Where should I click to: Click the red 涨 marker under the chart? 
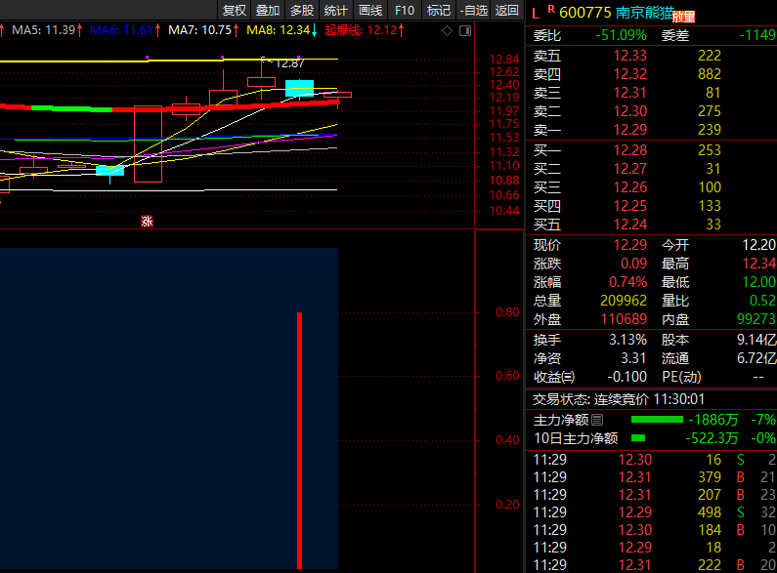[x=147, y=222]
